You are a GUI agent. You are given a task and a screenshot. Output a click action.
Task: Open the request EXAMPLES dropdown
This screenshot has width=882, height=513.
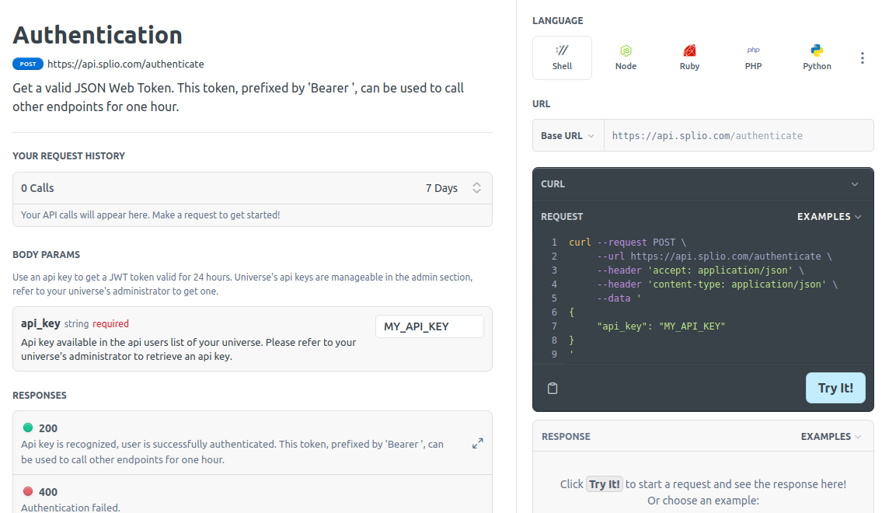coord(829,217)
